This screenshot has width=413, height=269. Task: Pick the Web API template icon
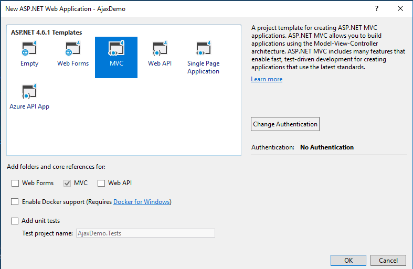[160, 50]
